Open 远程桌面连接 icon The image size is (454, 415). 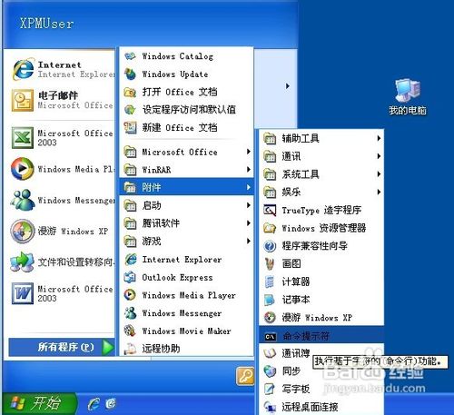point(270,407)
